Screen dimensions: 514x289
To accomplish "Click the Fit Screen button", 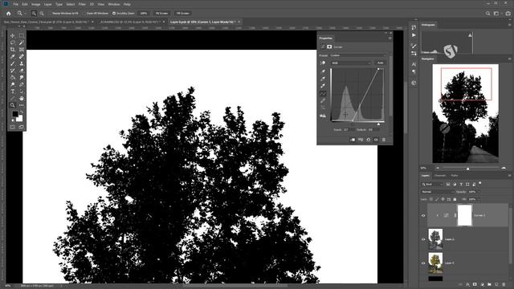I will 161,14.
